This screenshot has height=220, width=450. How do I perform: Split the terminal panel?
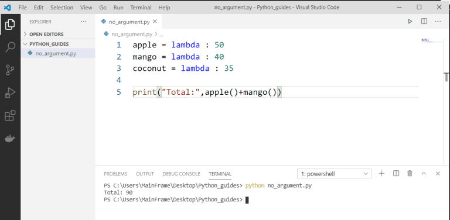coord(396,173)
